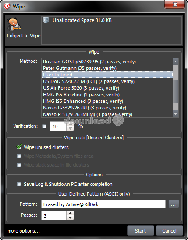
Task: Uncheck Wipe unused clusters
Action: (19, 147)
